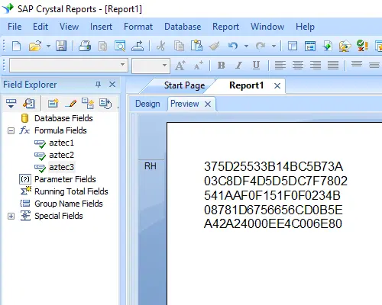Click Browse Data icon in Field Explorer
The height and width of the screenshot is (305, 382).
click(x=29, y=103)
